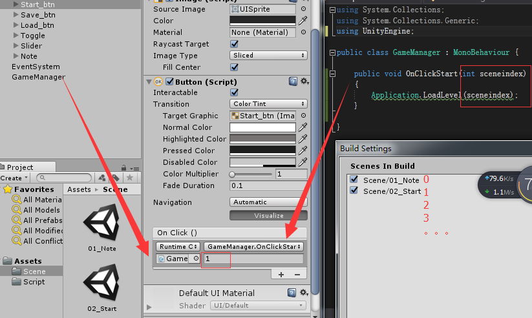Click Project search field
Viewport: 532px width, 318px height.
(x=64, y=178)
